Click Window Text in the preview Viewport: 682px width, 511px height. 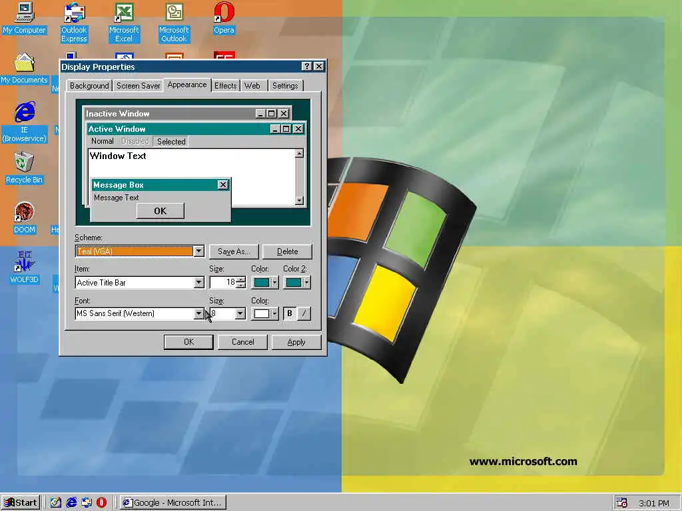point(118,156)
